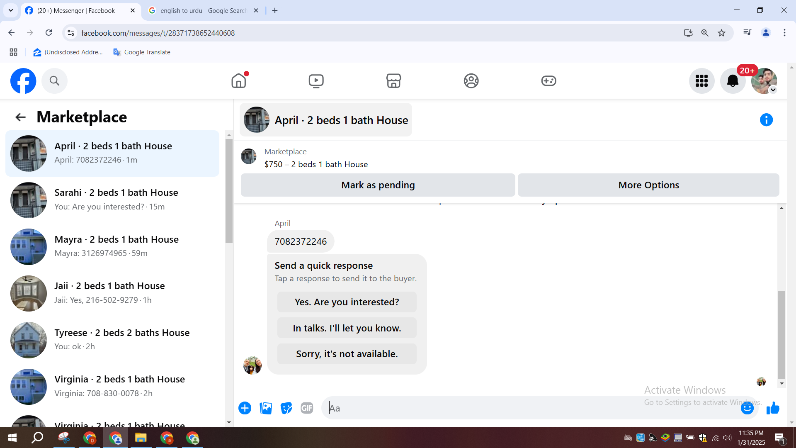Open the GIF picker
Screen dimensions: 796x448
(x=307, y=408)
